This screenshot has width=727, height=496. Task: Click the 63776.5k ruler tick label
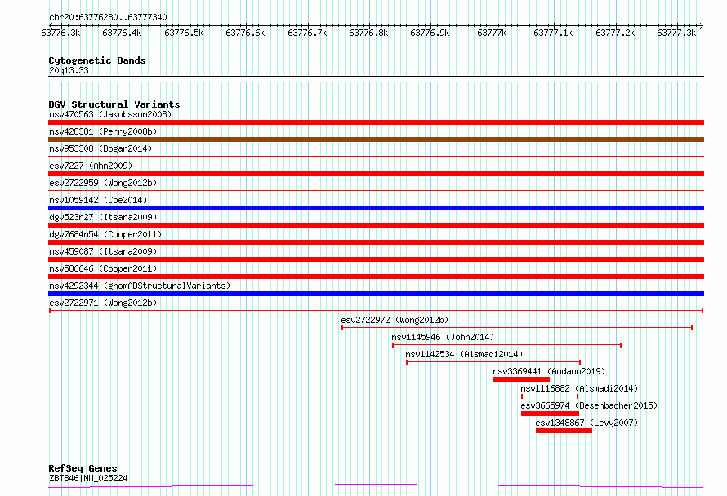(184, 33)
